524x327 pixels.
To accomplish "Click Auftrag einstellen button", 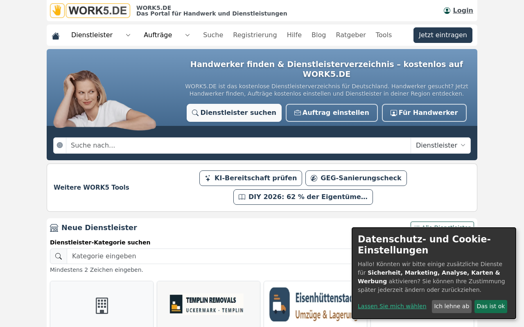I will 332,113.
